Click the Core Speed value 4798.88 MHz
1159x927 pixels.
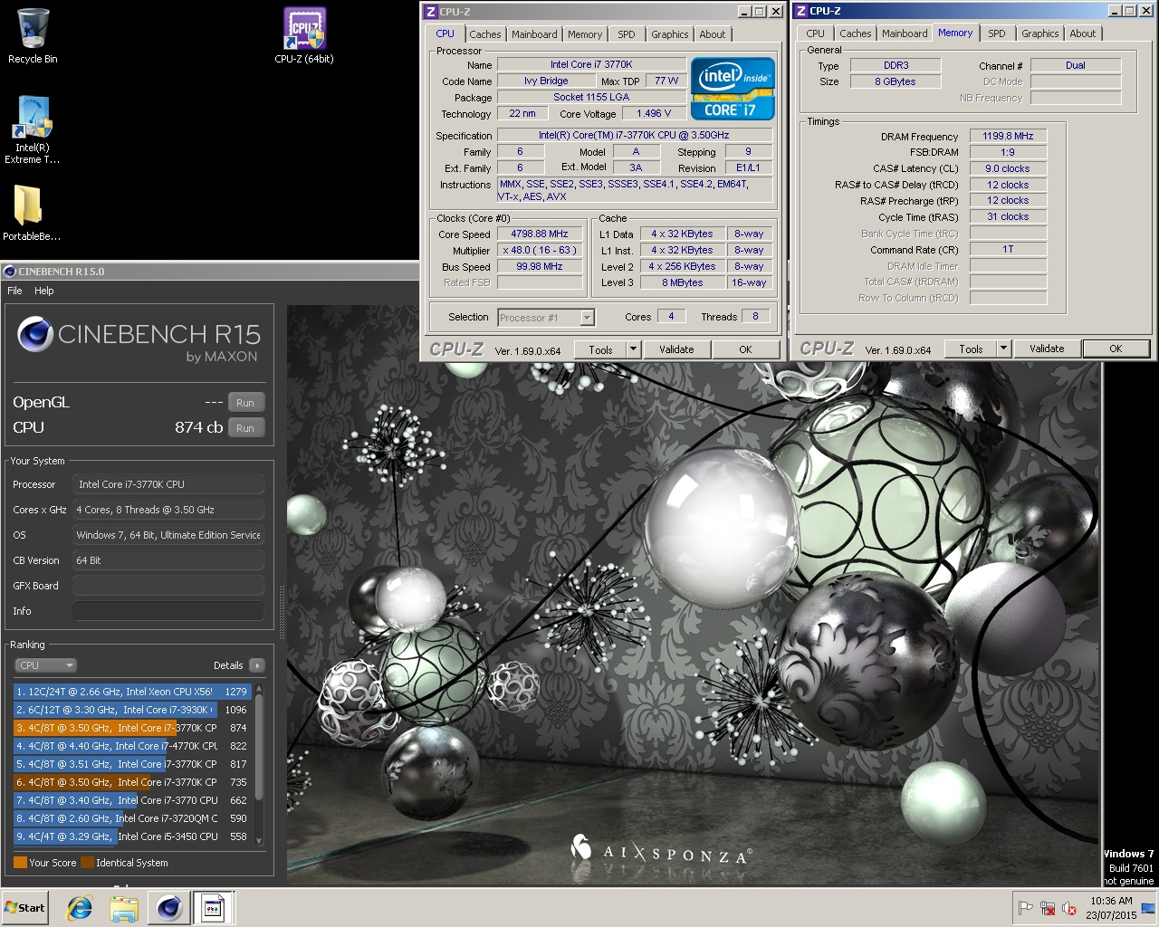coord(540,234)
